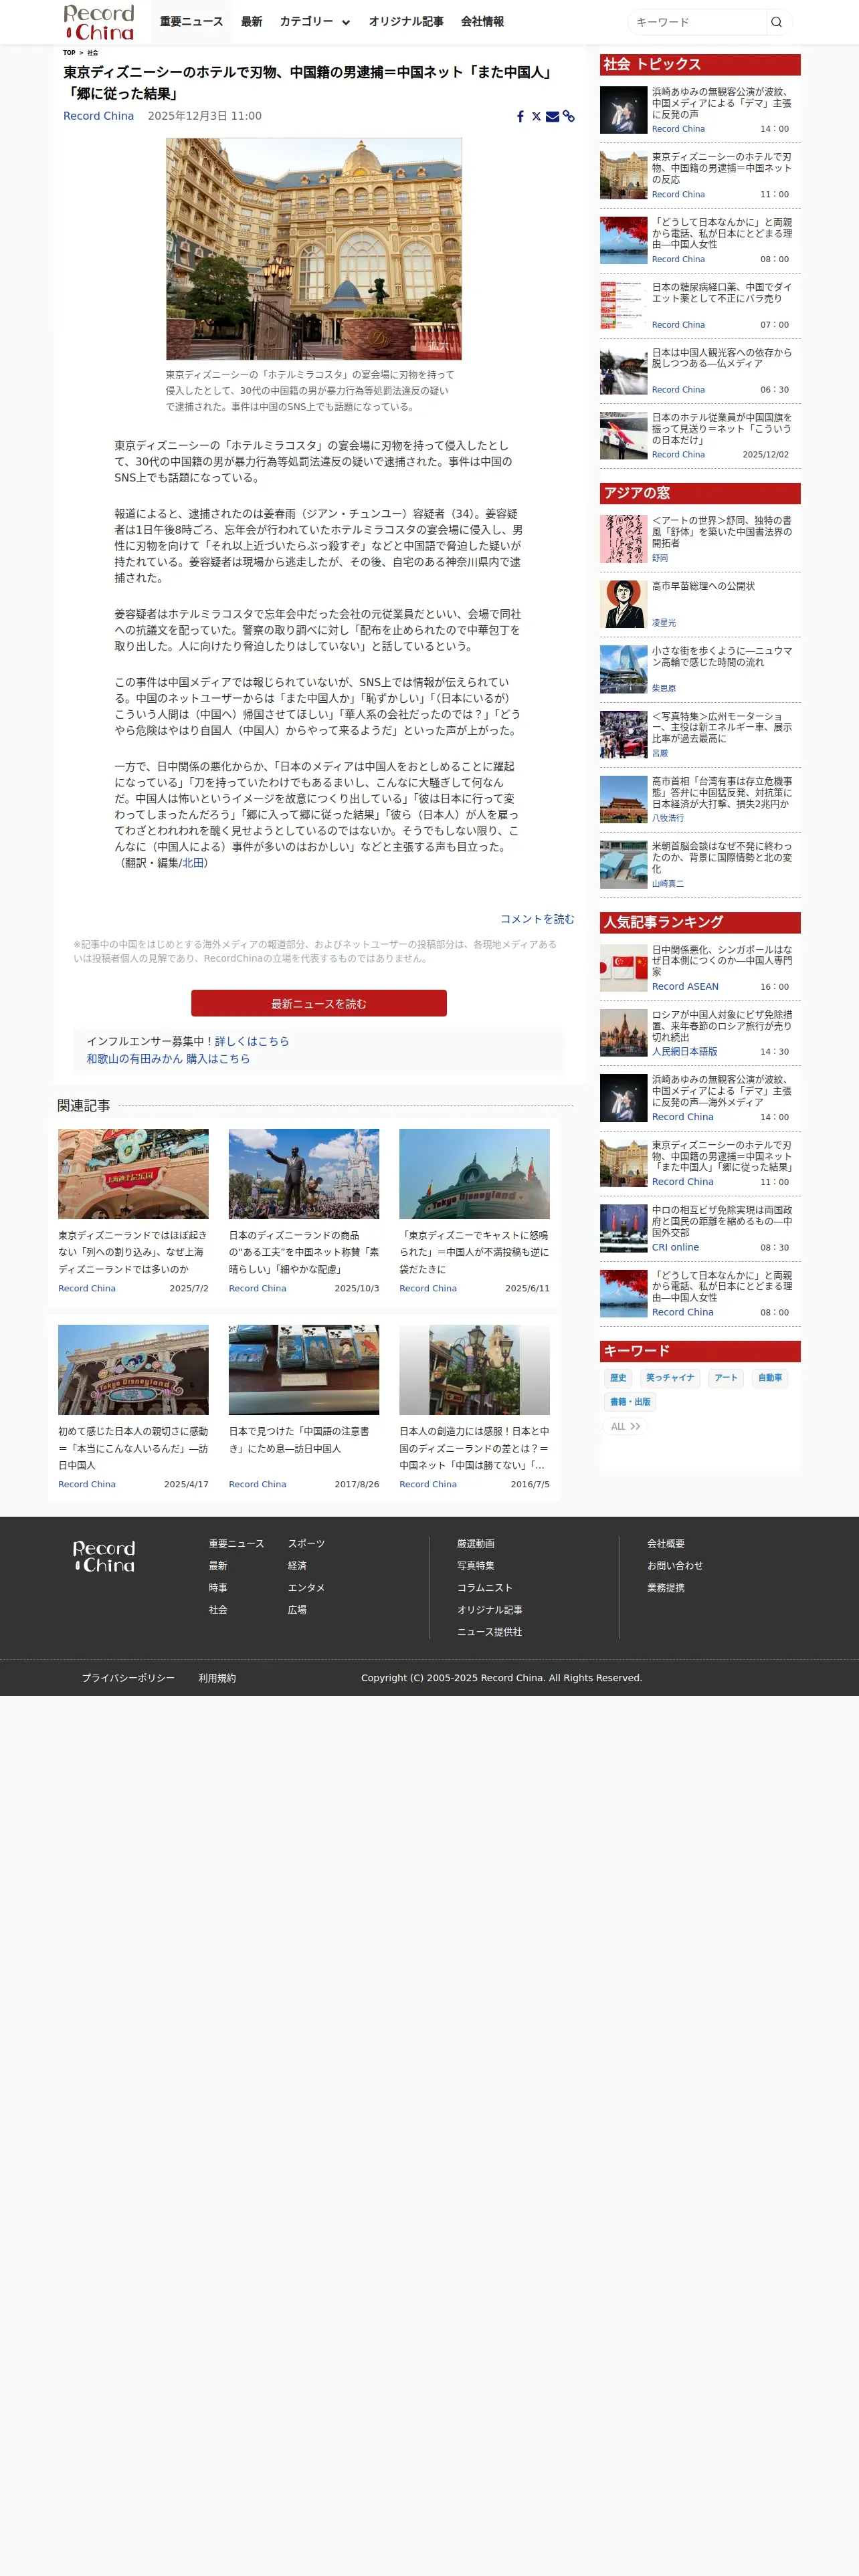Open related article 東京ディズニーランドではほぼ起きない
The width and height of the screenshot is (859, 2576).
coord(133,1252)
